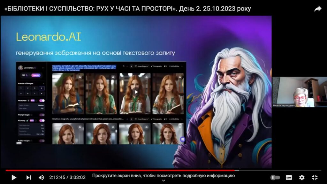The height and width of the screenshot is (184, 327).
Task: Open the Depth of Field Medium setting
Action: 31,105
